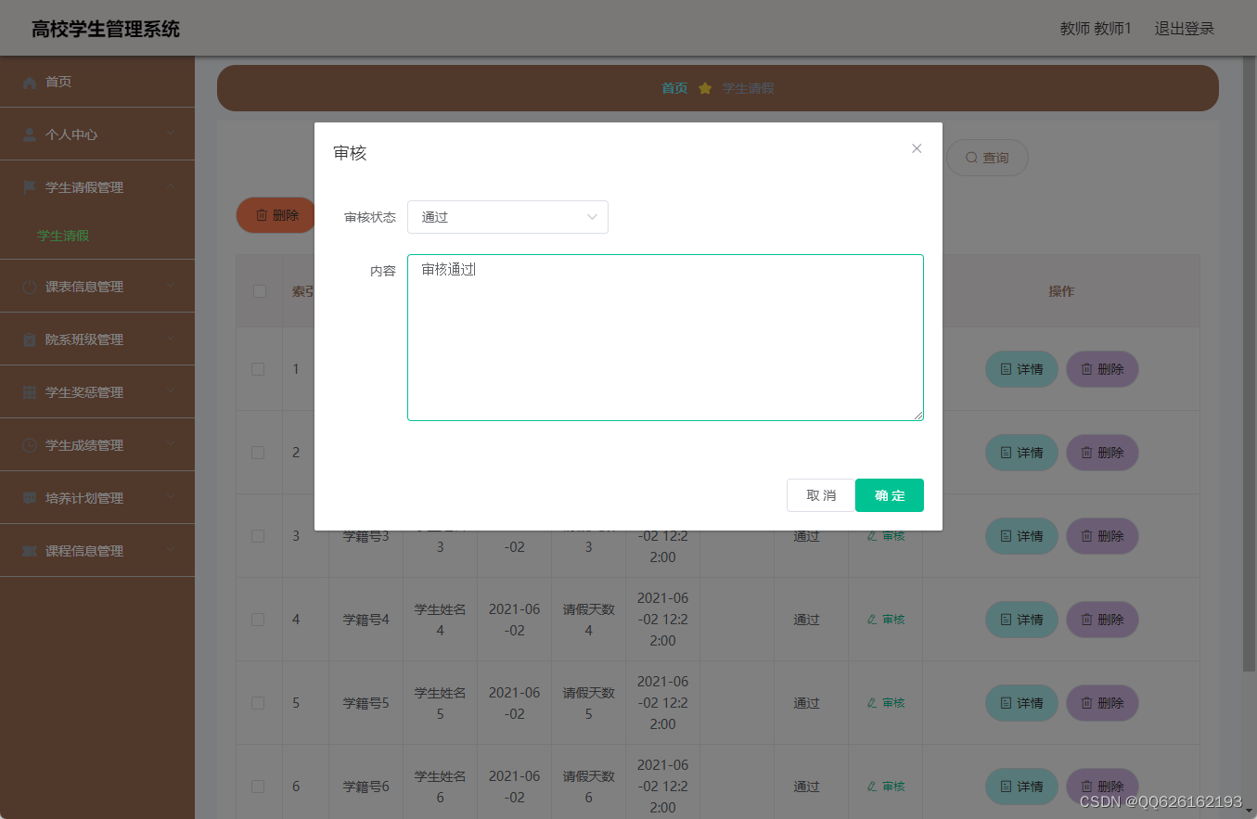Click the pie-chart icon beside 学生成绩管理

click(x=30, y=445)
